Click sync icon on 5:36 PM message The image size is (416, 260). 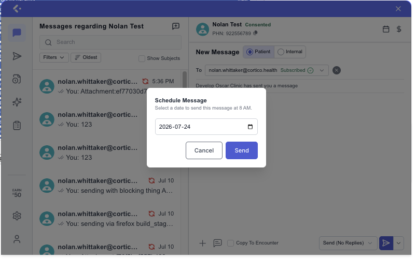(145, 82)
